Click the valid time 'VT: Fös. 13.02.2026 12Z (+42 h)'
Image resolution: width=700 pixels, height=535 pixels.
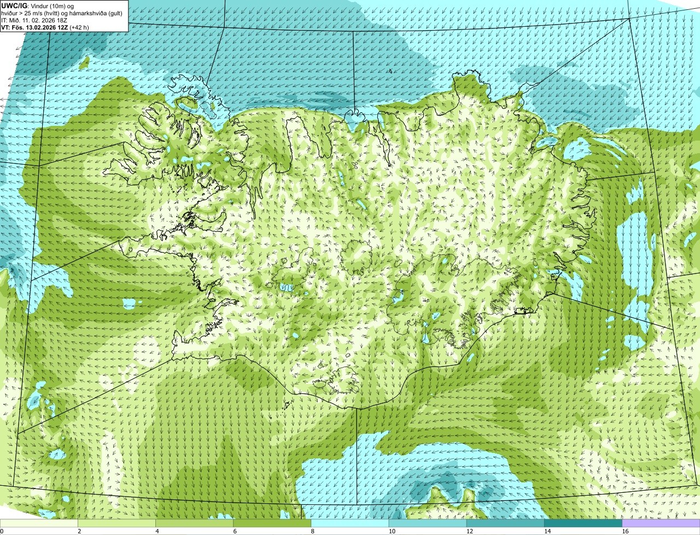pyautogui.click(x=45, y=27)
